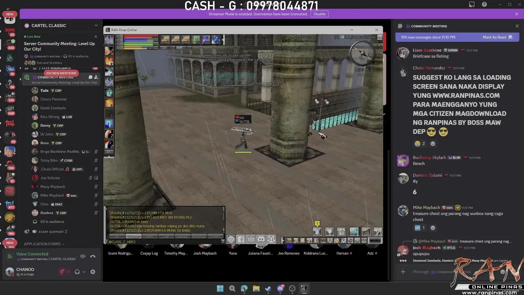Open attachment plus button in chat

tap(403, 272)
